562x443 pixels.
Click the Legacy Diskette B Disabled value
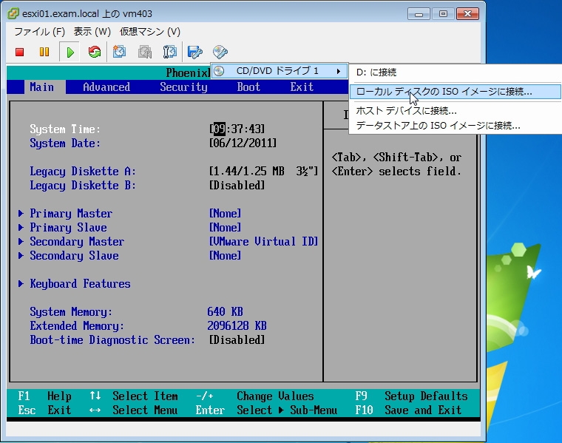click(237, 186)
